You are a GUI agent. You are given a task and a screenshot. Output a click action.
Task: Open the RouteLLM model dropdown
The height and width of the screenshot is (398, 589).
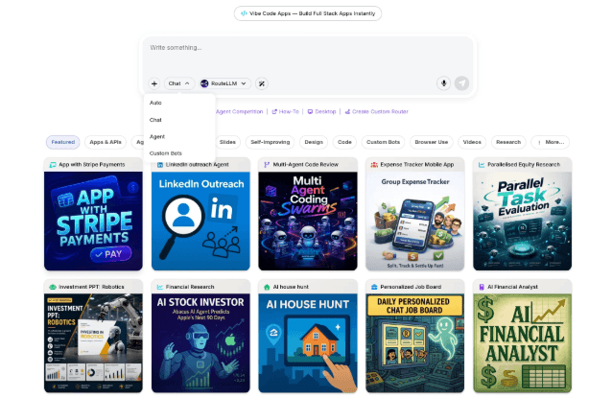224,83
